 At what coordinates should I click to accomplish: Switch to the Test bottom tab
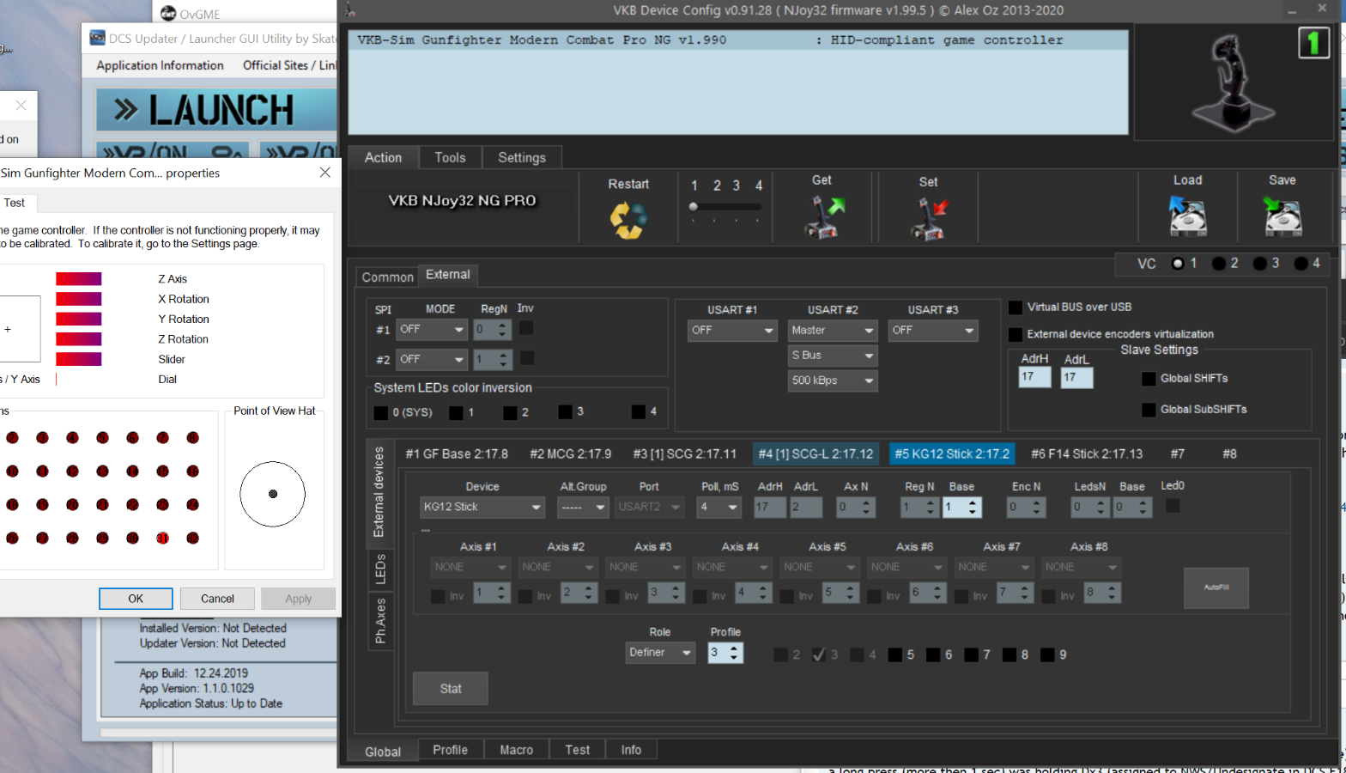click(578, 750)
